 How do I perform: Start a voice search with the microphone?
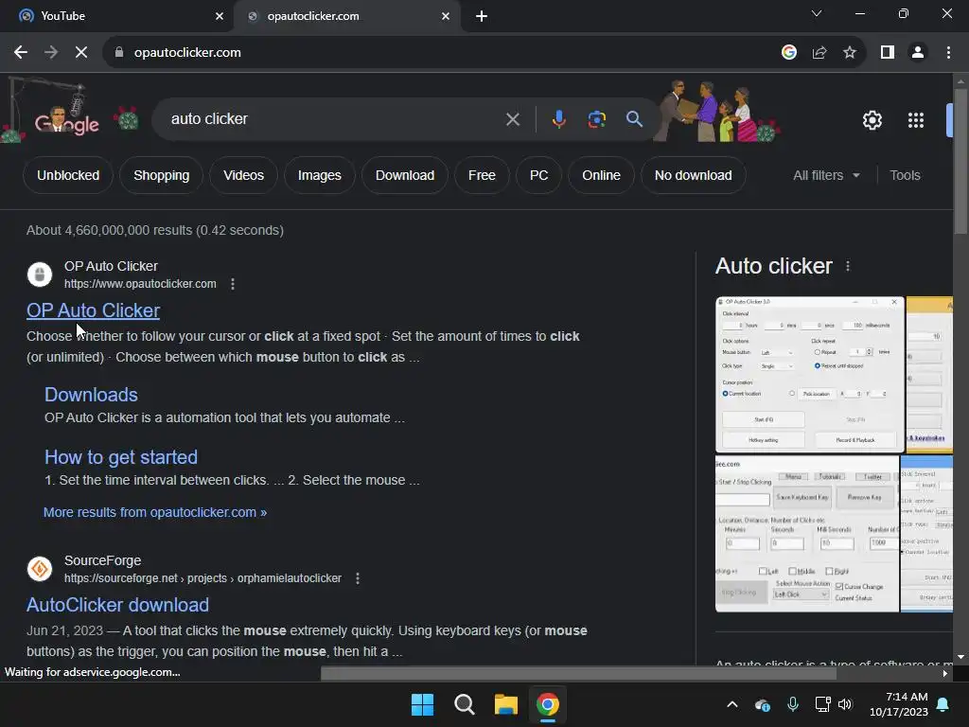(558, 119)
